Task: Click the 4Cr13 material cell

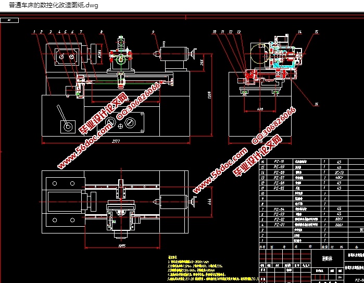Action: pyautogui.click(x=339, y=173)
